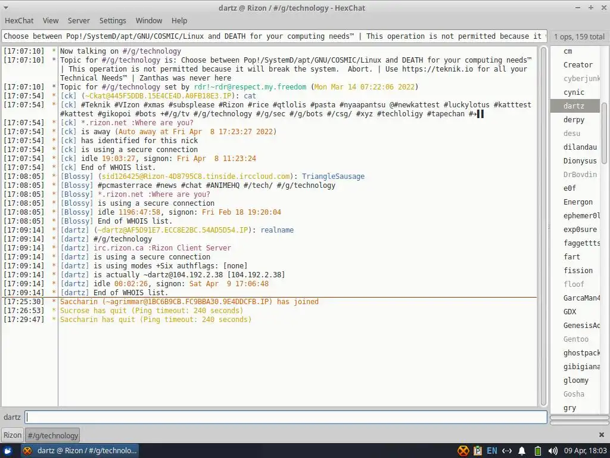Open the clipboard manager tray icon
This screenshot has width=610, height=458.
[478, 451]
